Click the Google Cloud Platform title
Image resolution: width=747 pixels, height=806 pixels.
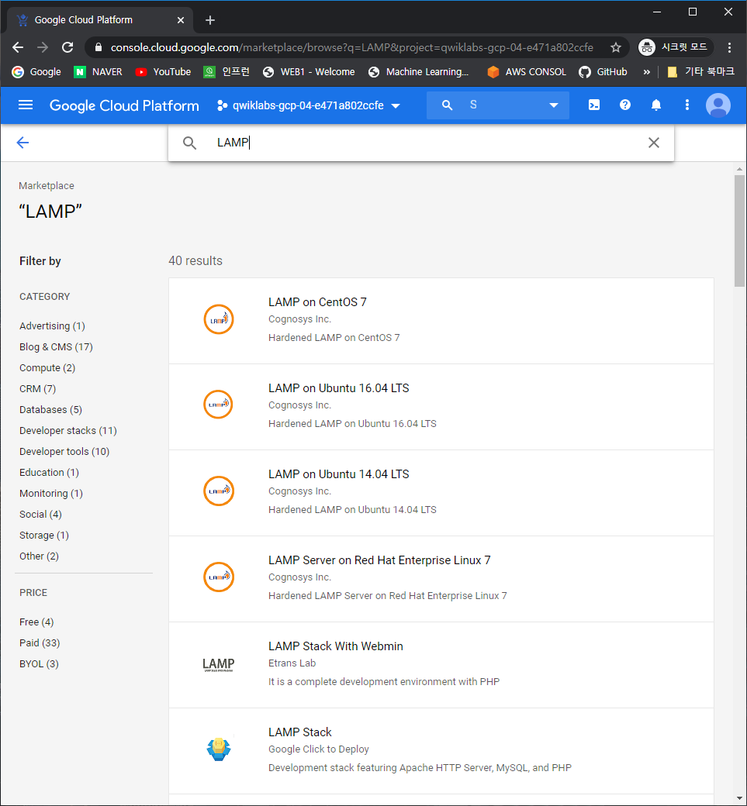pos(124,105)
